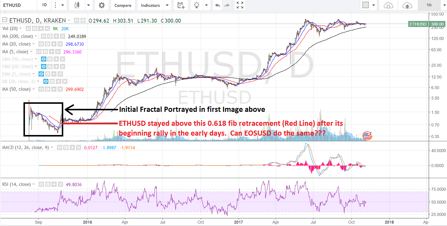Click the Compare button
This screenshot has height=226, width=447.
[123, 5]
